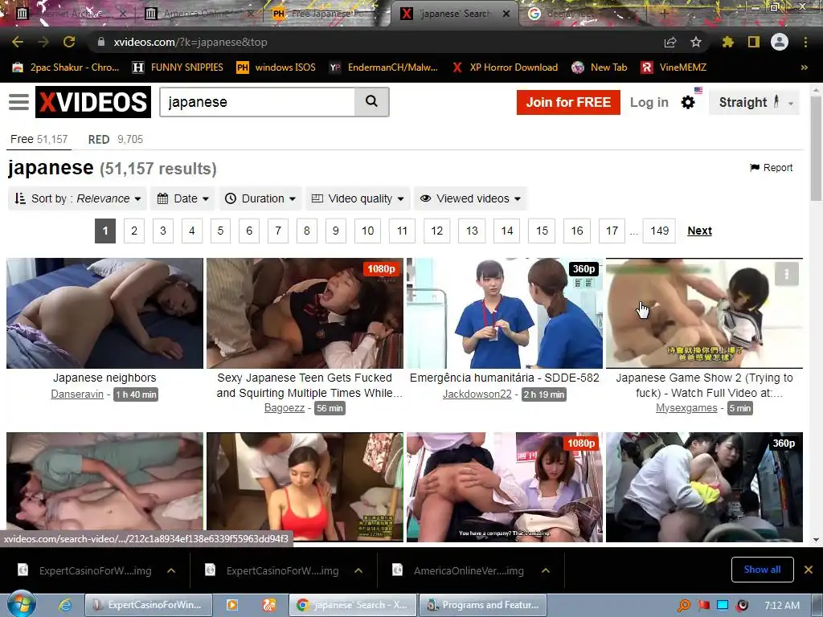Click the Join for FREE button
Image resolution: width=823 pixels, height=617 pixels.
(x=568, y=102)
